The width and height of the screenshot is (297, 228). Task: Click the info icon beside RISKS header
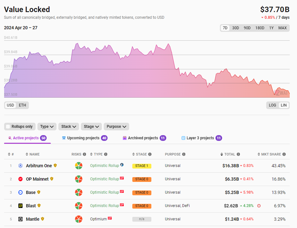(x=84, y=154)
